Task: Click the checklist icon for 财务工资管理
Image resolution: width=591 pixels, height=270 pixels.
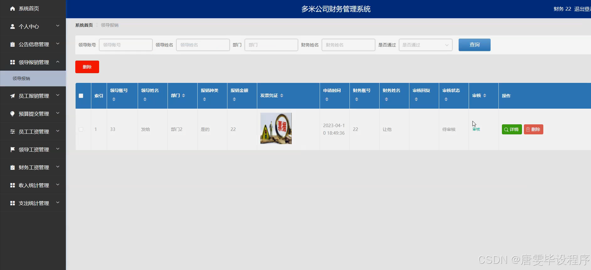Action: click(x=12, y=167)
